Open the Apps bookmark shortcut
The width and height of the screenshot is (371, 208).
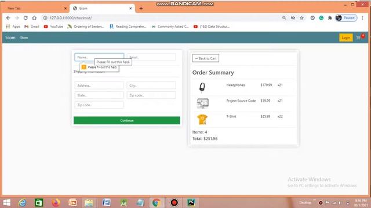(x=13, y=27)
